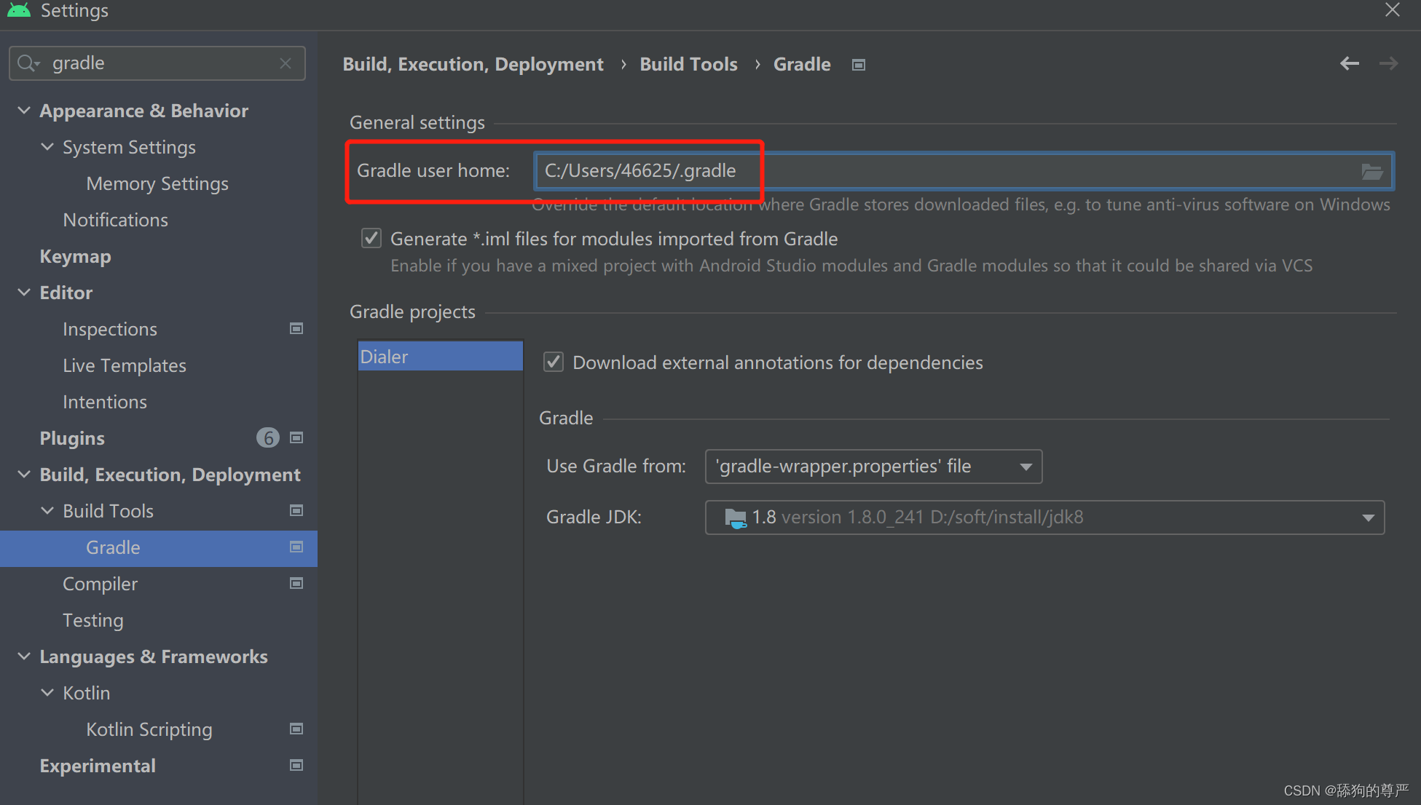This screenshot has height=805, width=1421.
Task: Collapse the Appearance & Behavior section
Action: coord(24,111)
